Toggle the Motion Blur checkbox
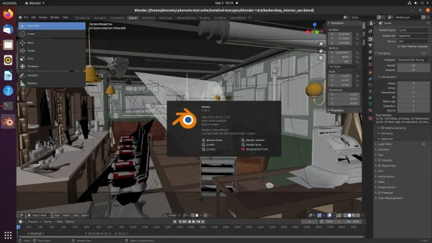This screenshot has height=243, width=432. pyautogui.click(x=379, y=166)
